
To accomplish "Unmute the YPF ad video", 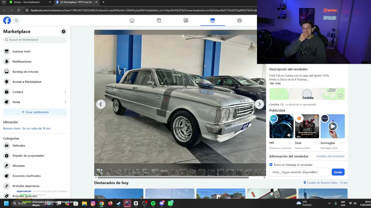I will 289,135.
